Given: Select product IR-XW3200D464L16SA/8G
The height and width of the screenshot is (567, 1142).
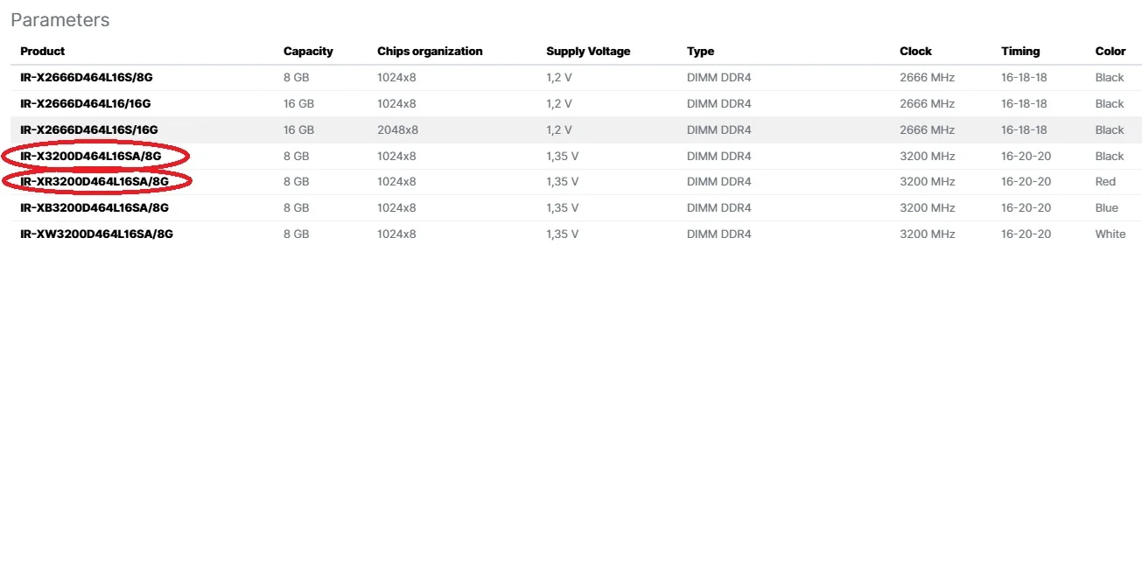Looking at the screenshot, I should 96,234.
